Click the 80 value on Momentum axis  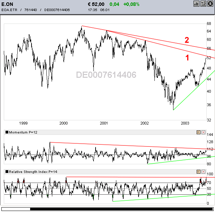click(x=209, y=164)
